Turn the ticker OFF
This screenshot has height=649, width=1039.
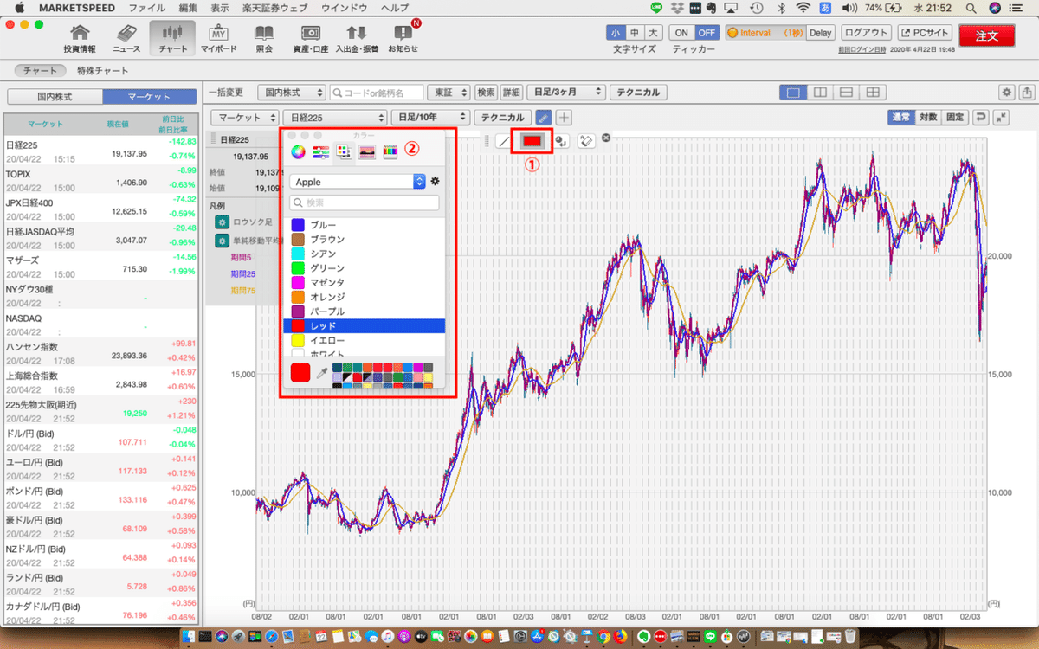707,33
